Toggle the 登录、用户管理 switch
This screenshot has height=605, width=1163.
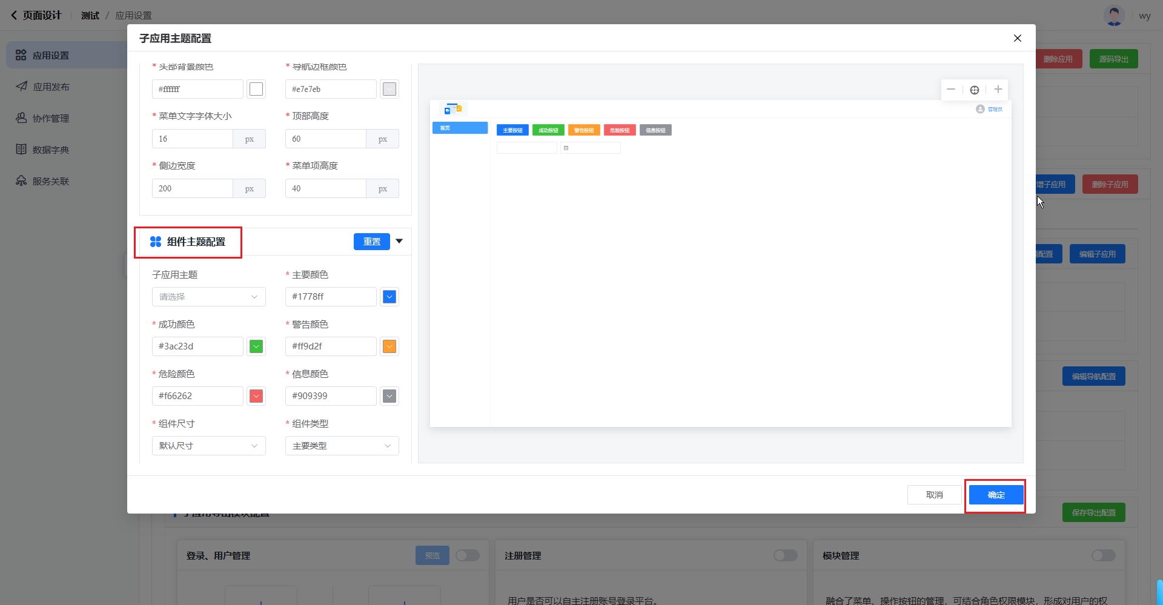(x=467, y=555)
